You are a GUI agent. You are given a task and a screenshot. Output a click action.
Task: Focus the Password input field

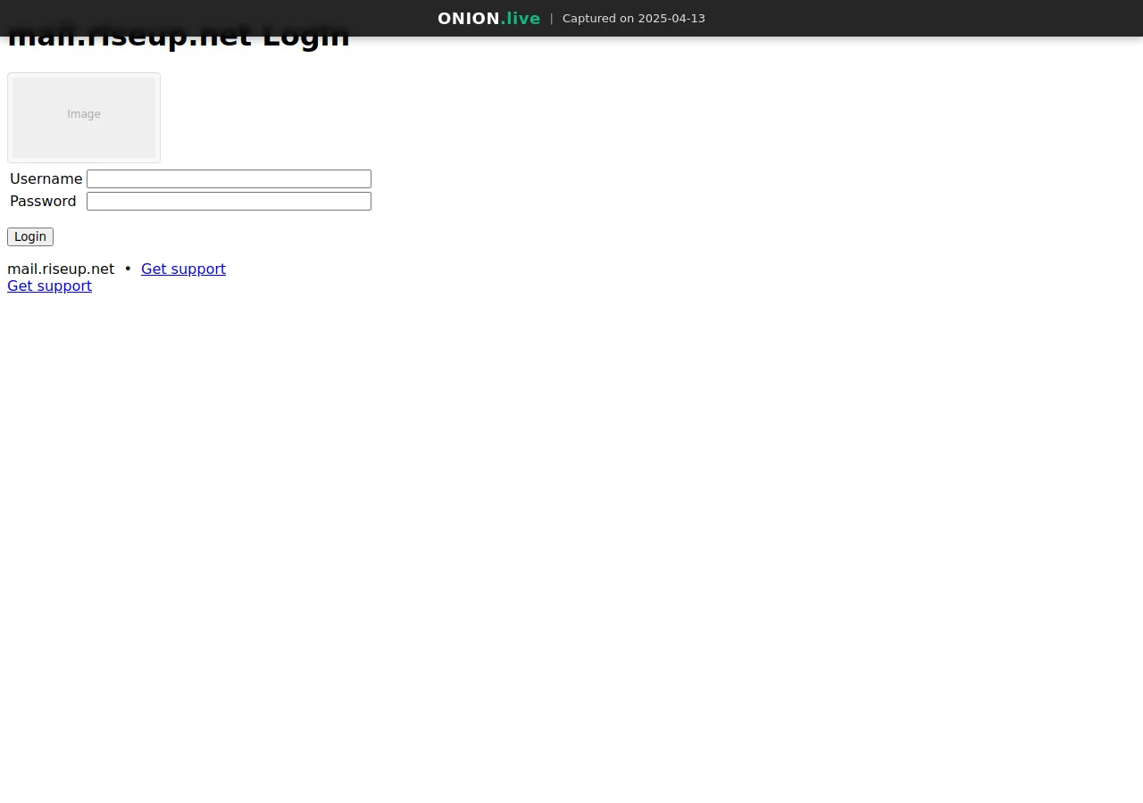pyautogui.click(x=229, y=201)
